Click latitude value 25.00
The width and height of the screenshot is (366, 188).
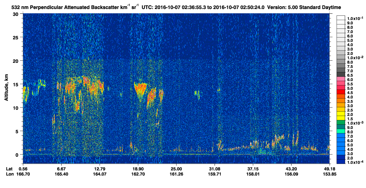pos(176,169)
